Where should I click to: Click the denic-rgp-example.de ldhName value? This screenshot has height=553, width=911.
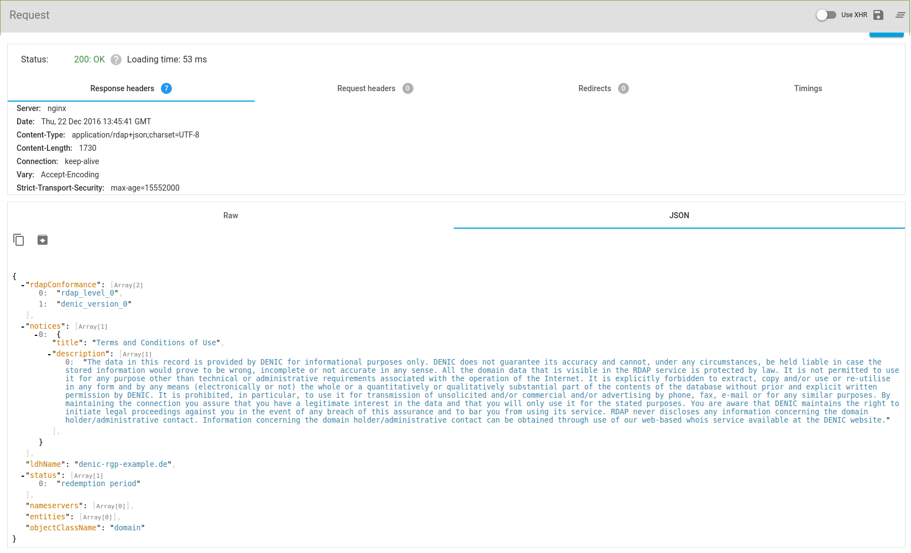click(123, 465)
